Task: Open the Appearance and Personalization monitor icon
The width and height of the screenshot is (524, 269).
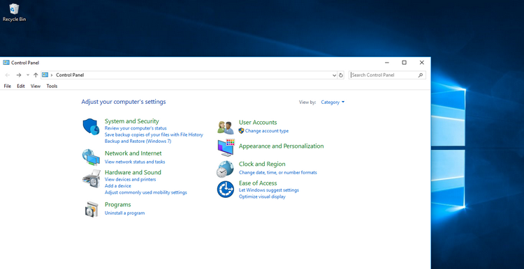Action: coord(226,147)
